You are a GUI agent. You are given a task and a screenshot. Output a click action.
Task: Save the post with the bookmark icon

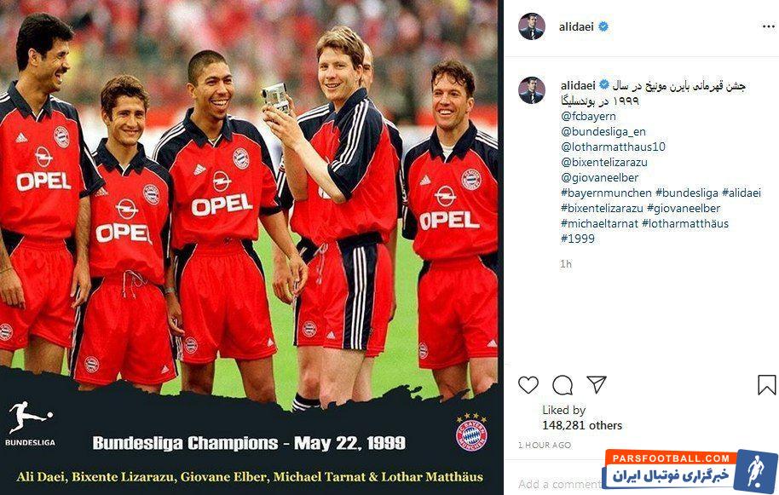point(766,385)
